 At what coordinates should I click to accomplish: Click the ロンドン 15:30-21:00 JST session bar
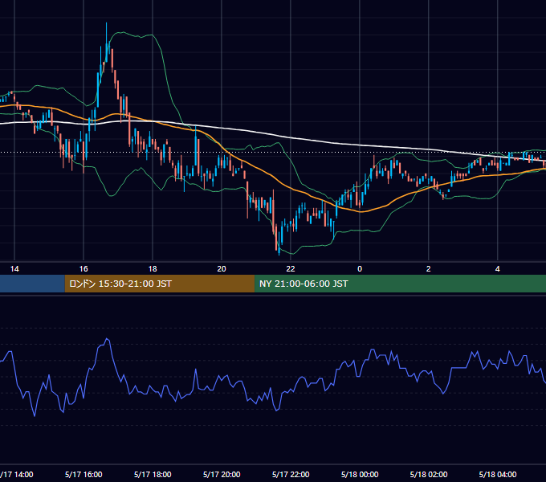point(160,284)
